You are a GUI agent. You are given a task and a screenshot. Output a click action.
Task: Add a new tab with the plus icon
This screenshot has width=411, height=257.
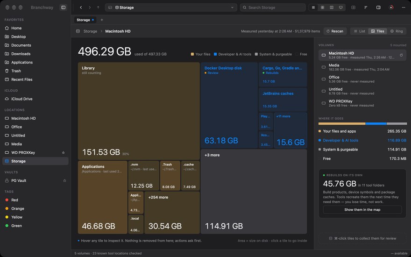coord(102,20)
